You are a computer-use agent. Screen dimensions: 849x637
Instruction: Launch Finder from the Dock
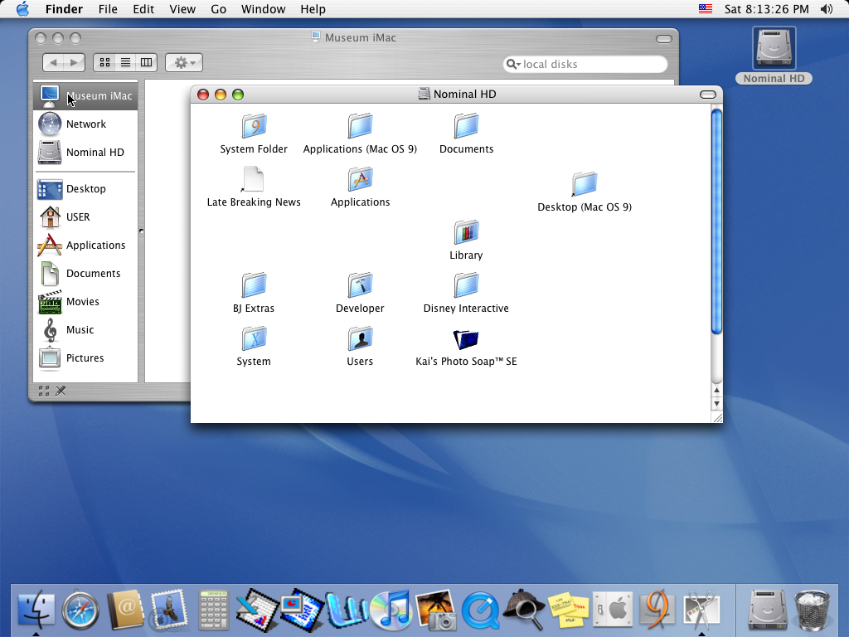click(x=36, y=610)
